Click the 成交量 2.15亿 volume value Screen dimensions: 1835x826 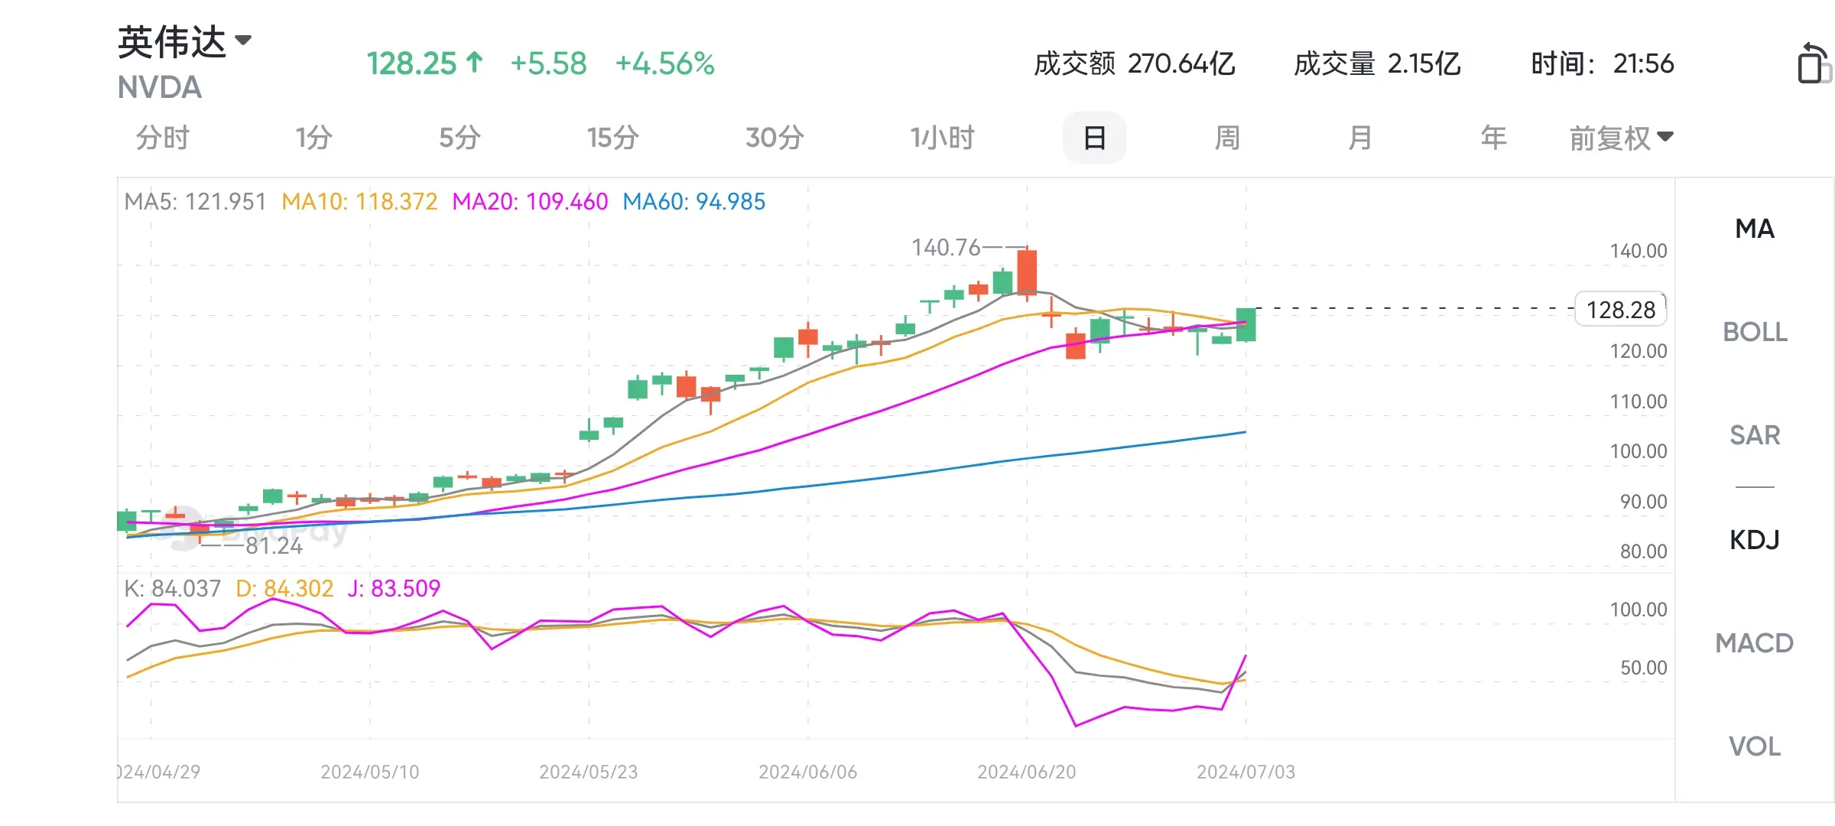(1377, 64)
